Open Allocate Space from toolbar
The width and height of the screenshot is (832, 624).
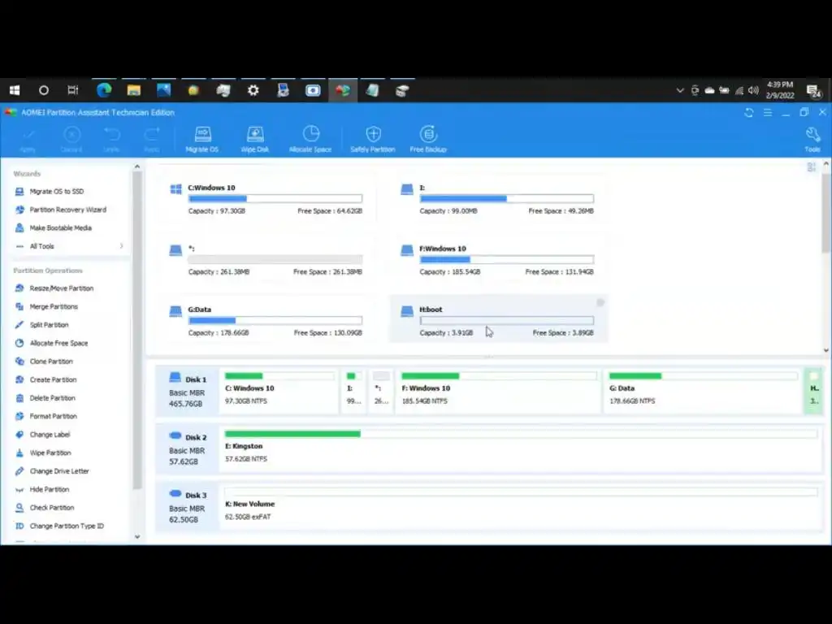tap(310, 139)
